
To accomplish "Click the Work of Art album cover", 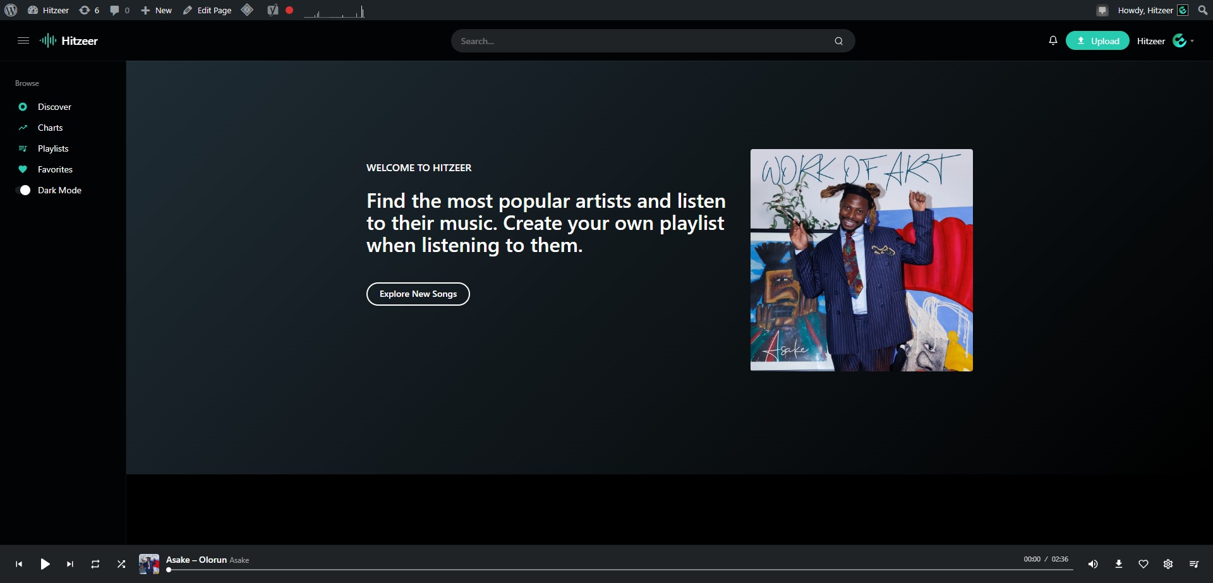I will coord(862,260).
